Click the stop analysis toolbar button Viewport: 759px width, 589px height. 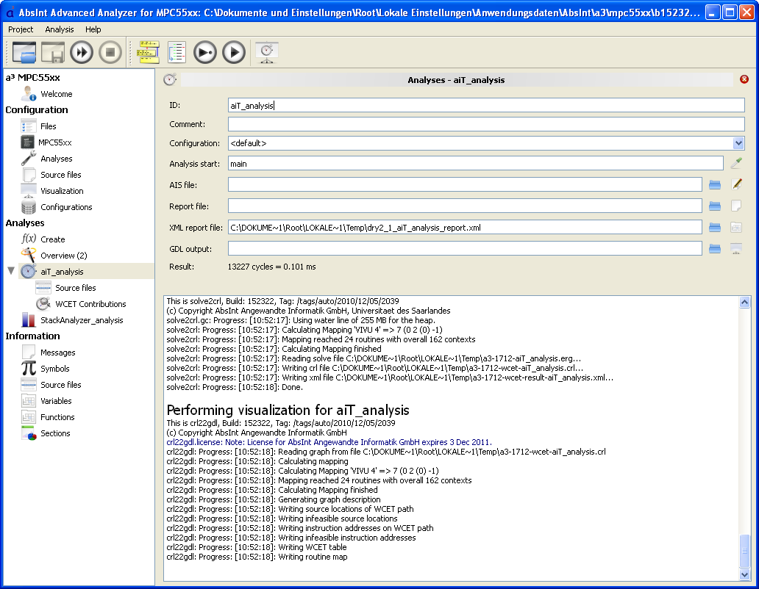[x=110, y=52]
